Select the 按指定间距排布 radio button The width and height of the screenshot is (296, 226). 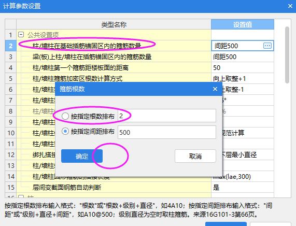[x=65, y=131]
